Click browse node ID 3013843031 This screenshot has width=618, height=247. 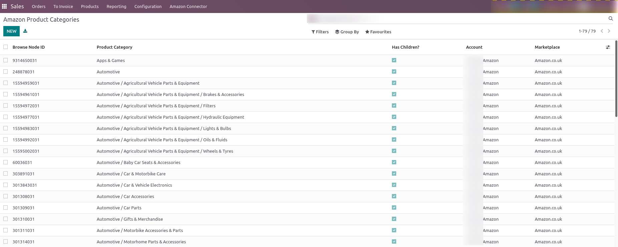(25, 185)
